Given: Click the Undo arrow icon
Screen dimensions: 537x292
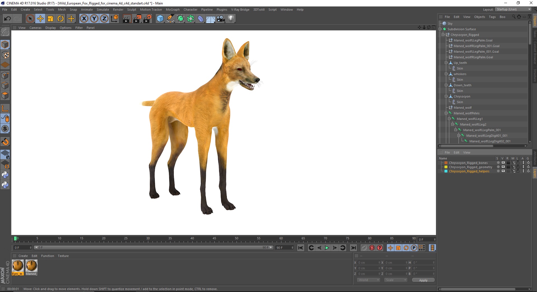Looking at the screenshot, I should pos(8,19).
